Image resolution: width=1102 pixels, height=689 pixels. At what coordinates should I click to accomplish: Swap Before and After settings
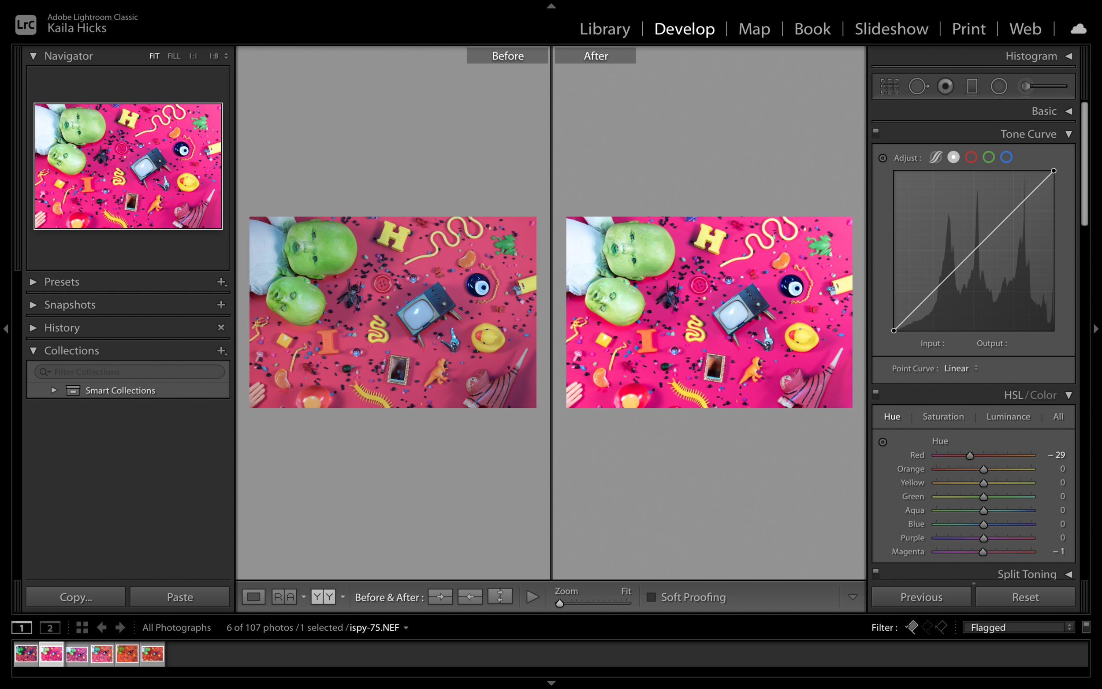coord(500,596)
